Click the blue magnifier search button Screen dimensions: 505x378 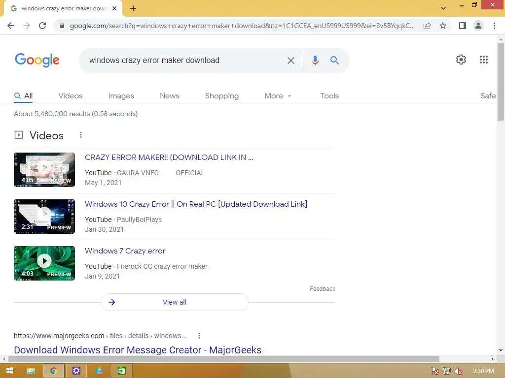334,60
